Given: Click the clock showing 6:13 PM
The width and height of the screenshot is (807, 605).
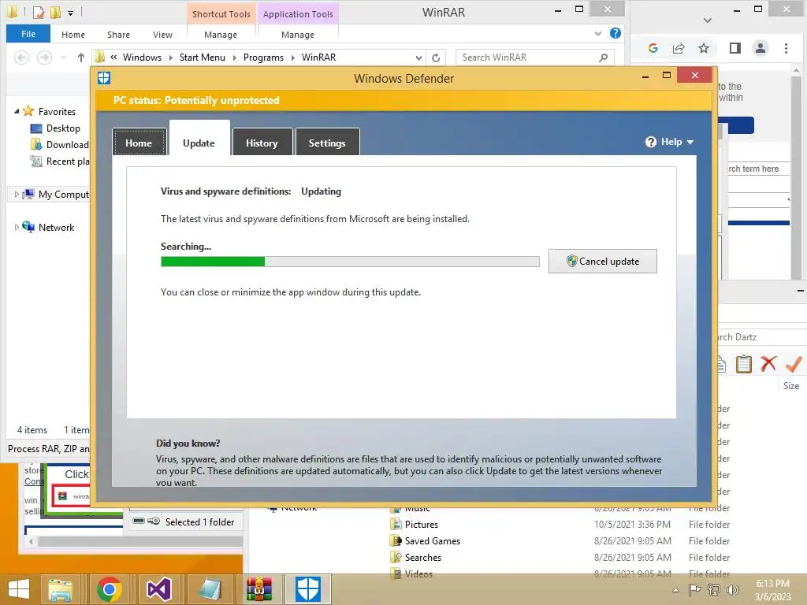Looking at the screenshot, I should [x=772, y=584].
